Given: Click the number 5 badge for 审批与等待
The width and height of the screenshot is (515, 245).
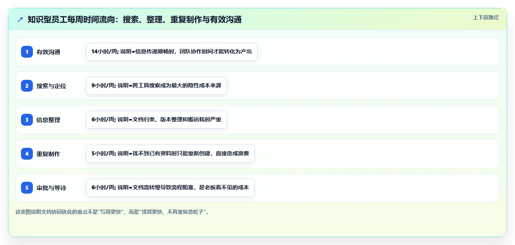Looking at the screenshot, I should [x=27, y=188].
